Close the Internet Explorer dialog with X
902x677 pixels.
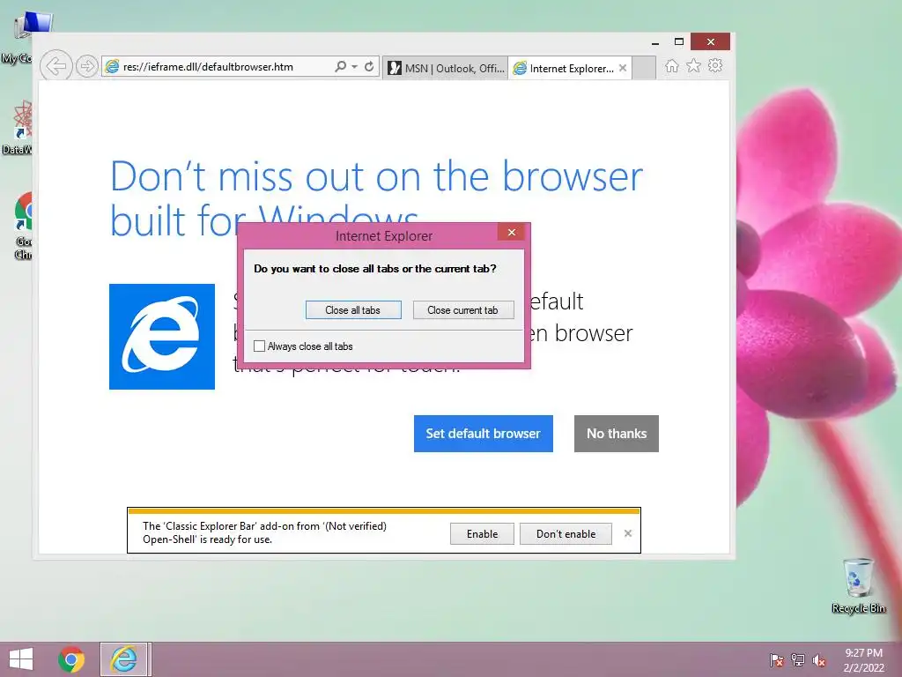tap(512, 232)
